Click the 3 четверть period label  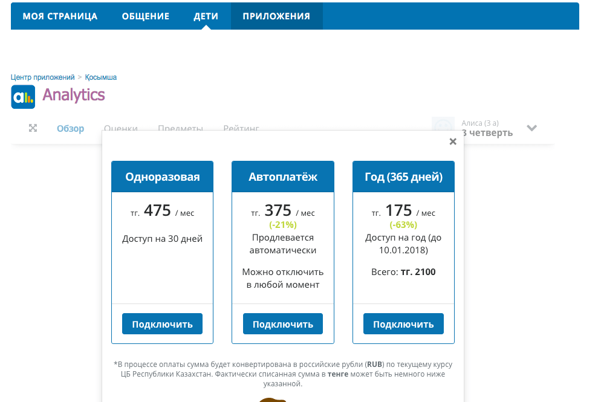click(487, 133)
